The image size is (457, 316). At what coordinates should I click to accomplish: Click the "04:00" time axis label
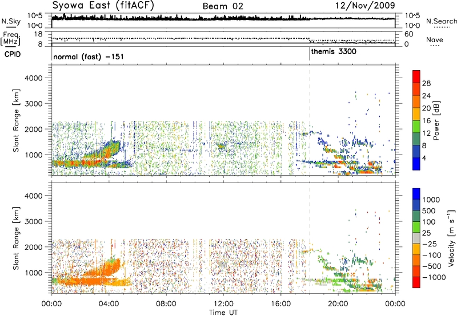coord(109,304)
